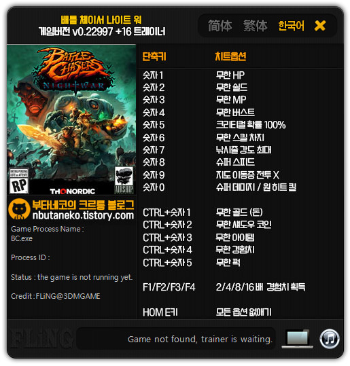Click the THQ Nordic logo
350x366 pixels.
point(73,191)
